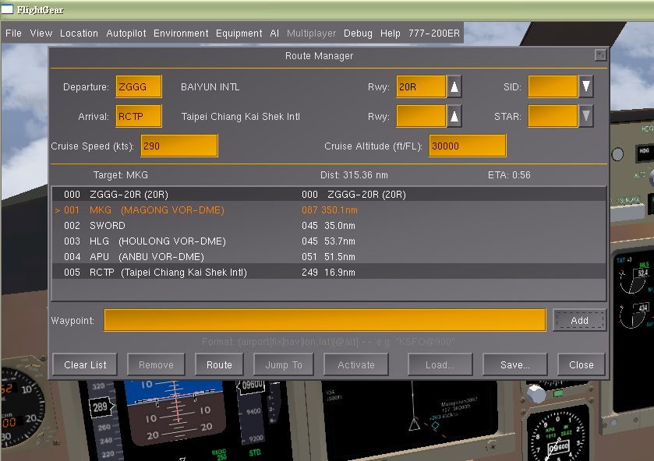
Task: Click the Arrival airport field RCTP
Action: coord(139,116)
